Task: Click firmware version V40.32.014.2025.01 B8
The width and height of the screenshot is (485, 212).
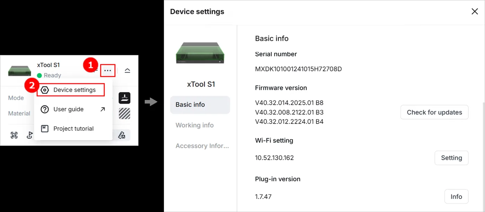Action: (289, 103)
